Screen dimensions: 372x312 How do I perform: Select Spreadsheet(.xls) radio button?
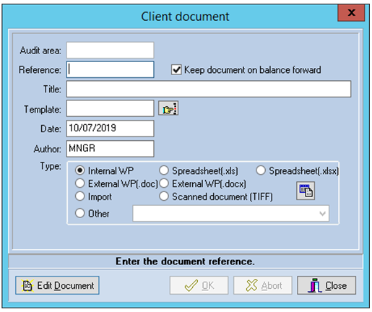click(x=164, y=170)
